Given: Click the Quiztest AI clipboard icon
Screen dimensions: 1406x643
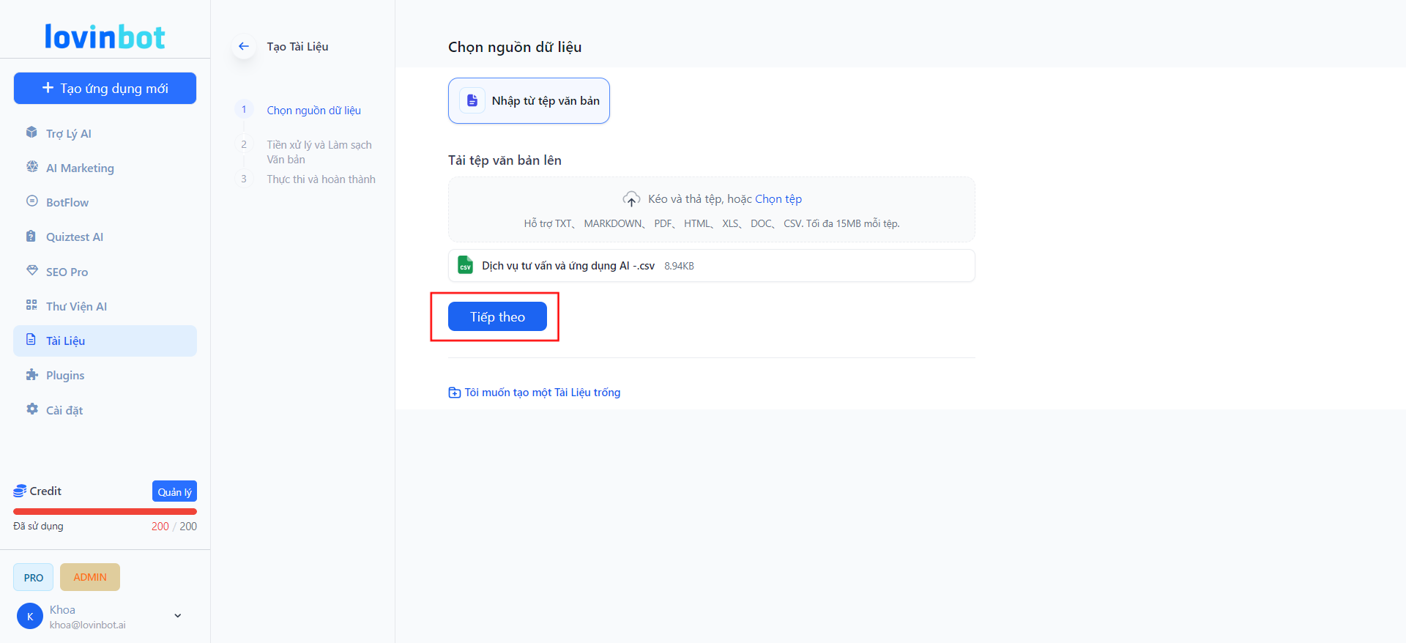Looking at the screenshot, I should 31,236.
